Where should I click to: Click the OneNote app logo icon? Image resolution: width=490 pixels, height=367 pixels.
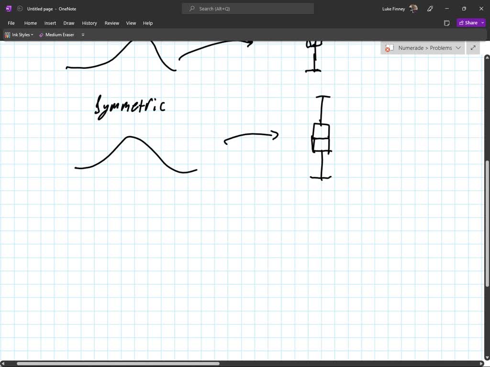(8, 9)
